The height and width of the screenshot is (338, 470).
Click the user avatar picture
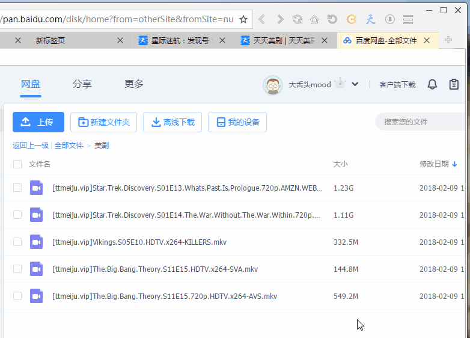[x=273, y=85]
